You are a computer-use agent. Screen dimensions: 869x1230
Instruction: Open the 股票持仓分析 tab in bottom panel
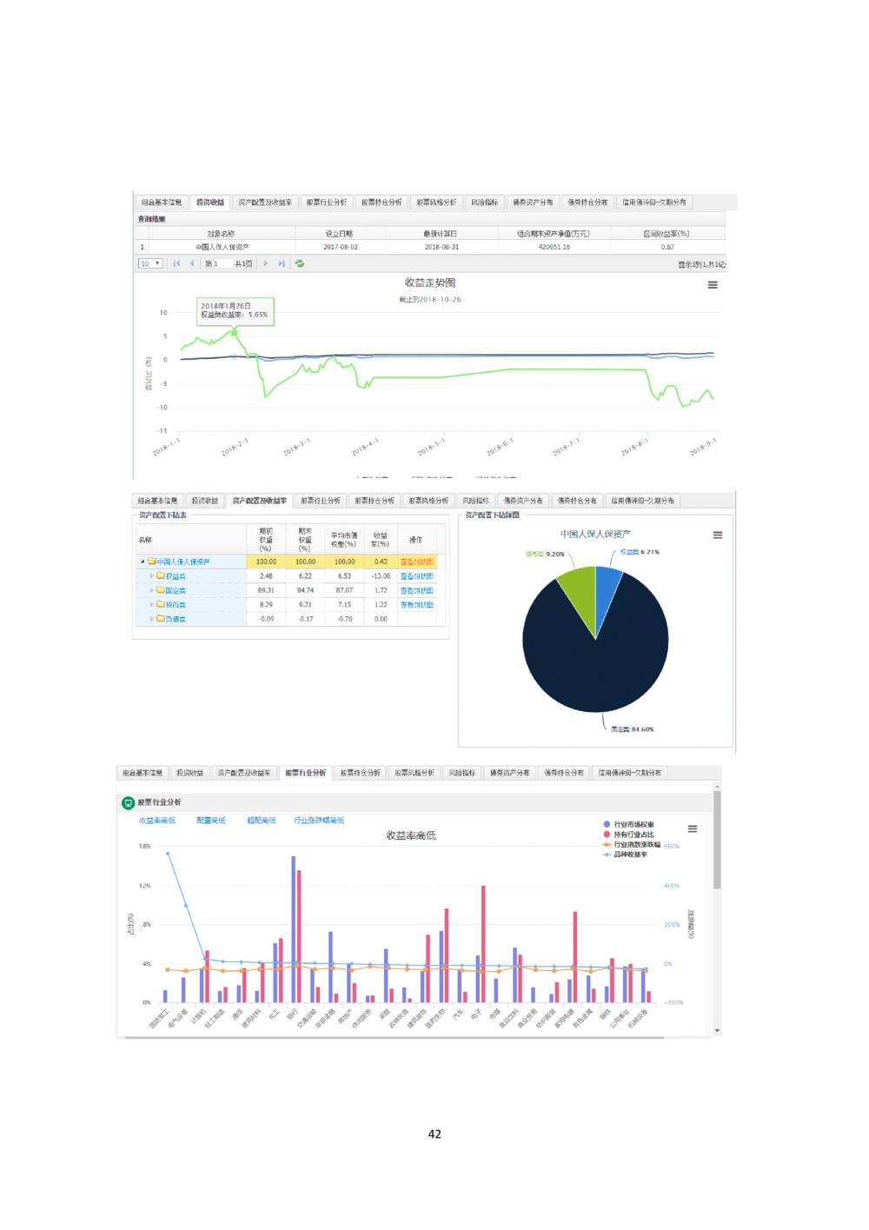[x=360, y=773]
